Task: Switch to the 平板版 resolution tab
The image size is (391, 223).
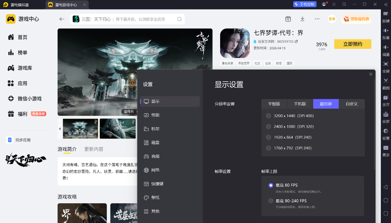Action: coord(274,104)
